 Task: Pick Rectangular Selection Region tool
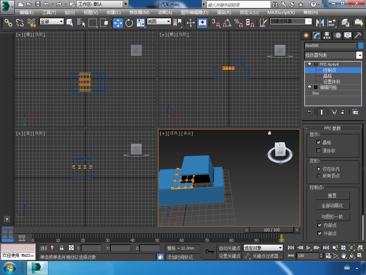[x=93, y=23]
